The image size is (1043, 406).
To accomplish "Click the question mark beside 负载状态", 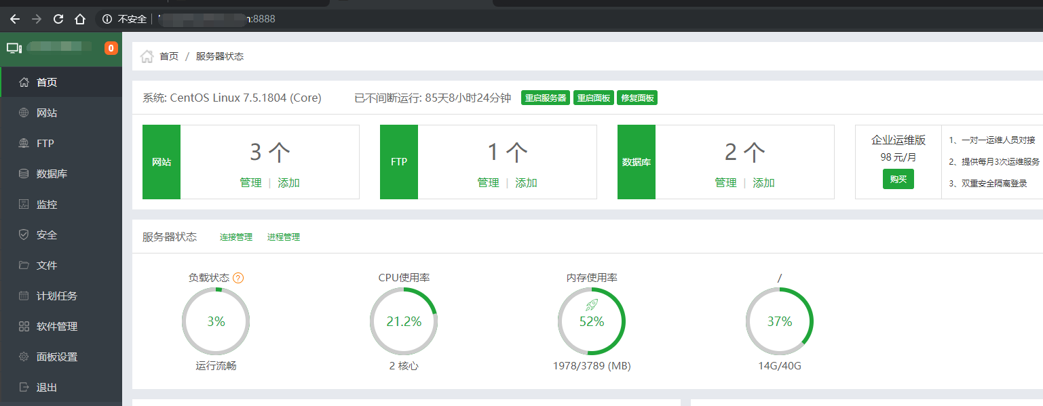I will [x=238, y=278].
